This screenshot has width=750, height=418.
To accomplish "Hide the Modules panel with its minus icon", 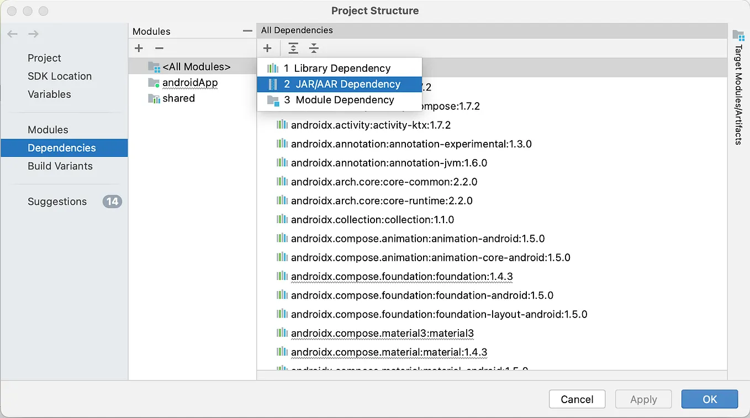I will point(247,31).
